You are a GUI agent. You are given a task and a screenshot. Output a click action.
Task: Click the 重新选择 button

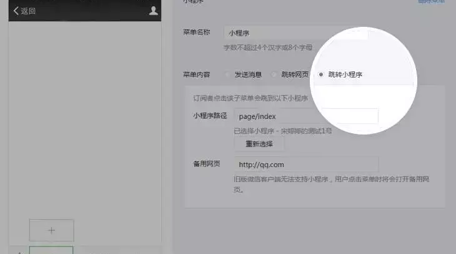coord(259,144)
